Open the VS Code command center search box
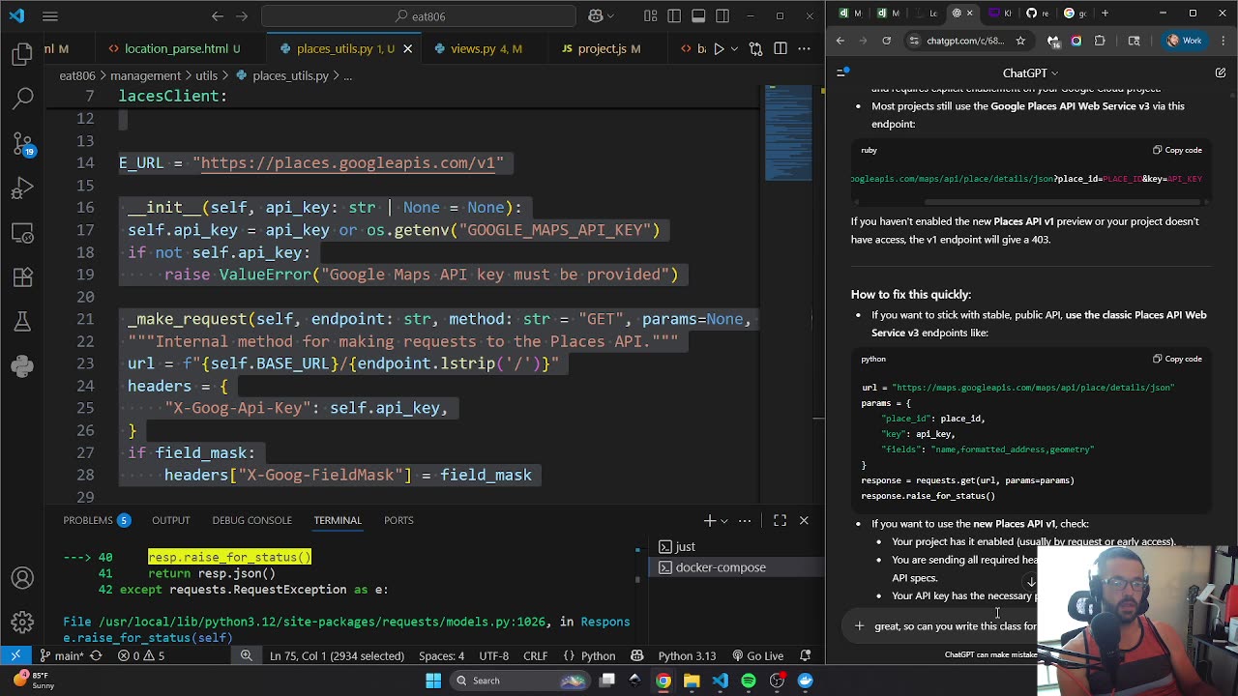The image size is (1238, 696). pyautogui.click(x=419, y=16)
